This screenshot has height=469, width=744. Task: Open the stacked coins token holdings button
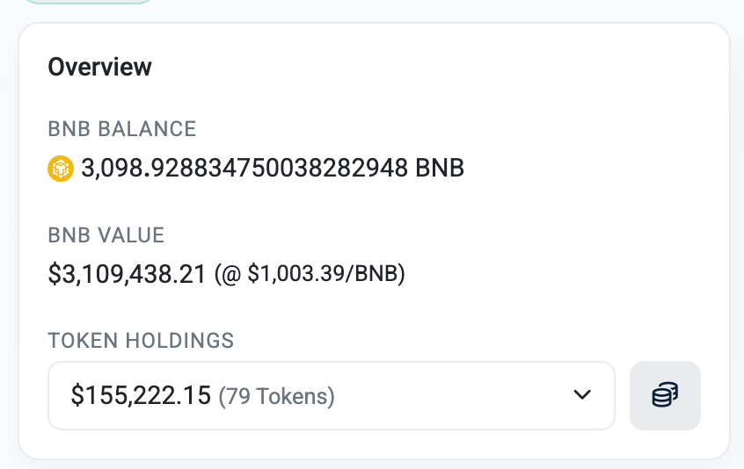click(665, 395)
